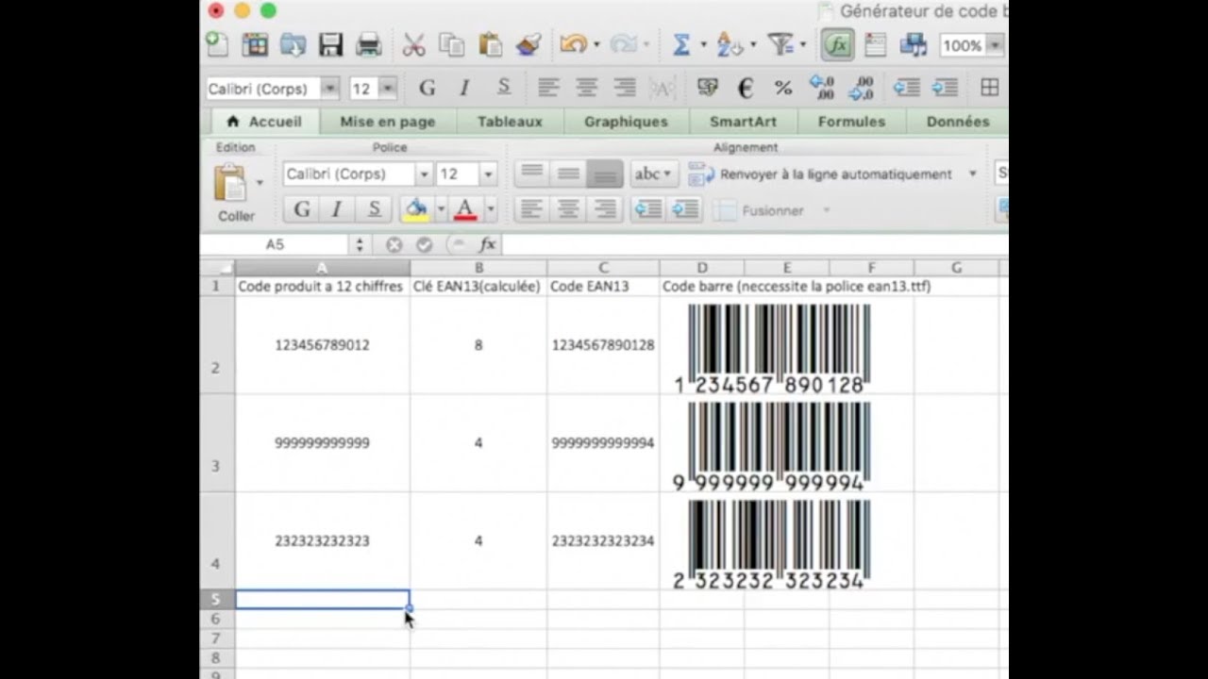Increase decimal places icon
The height and width of the screenshot is (679, 1208).
(x=822, y=88)
